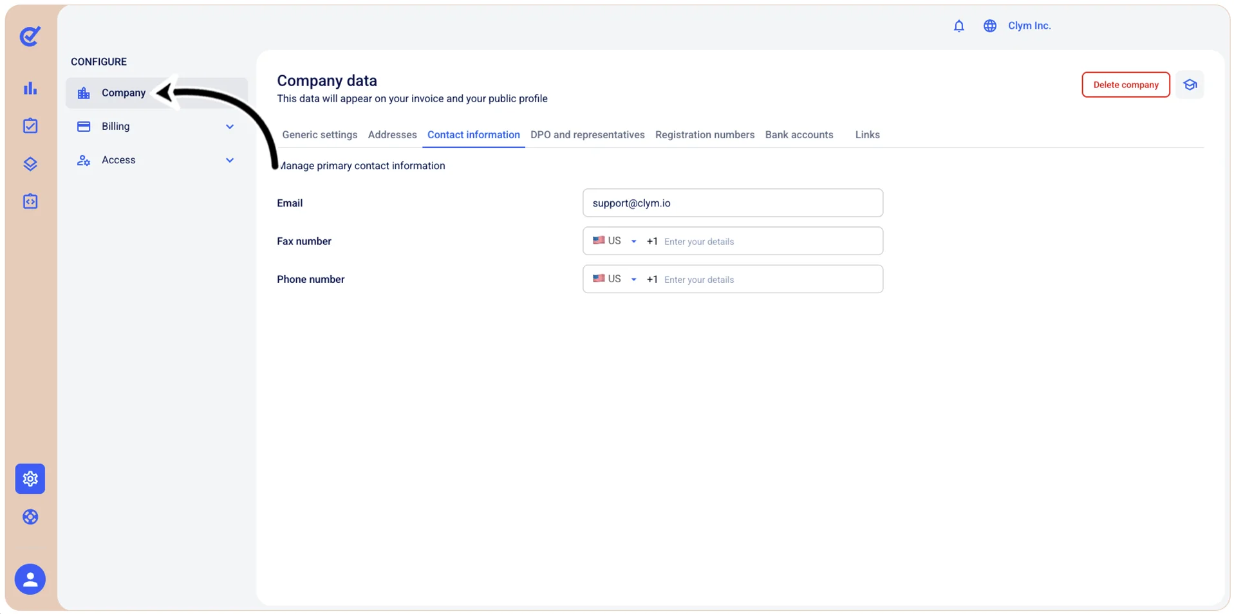Open the bar chart dashboard icon

pyautogui.click(x=30, y=88)
